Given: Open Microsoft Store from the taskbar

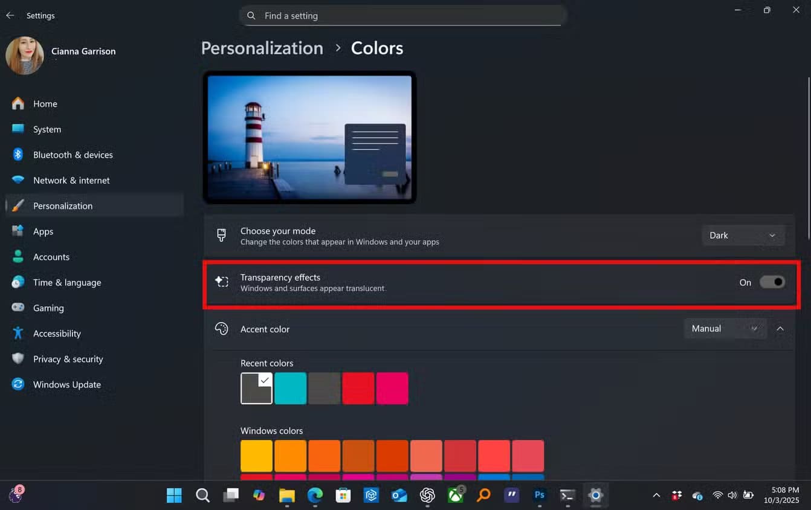Looking at the screenshot, I should (343, 495).
